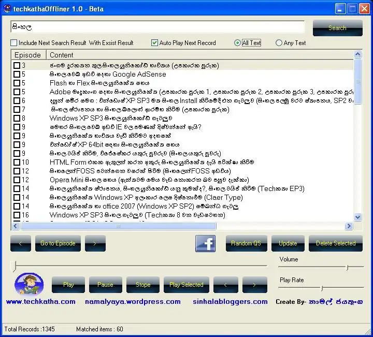
Task: Sort by the Content column header
Action: (x=200, y=55)
